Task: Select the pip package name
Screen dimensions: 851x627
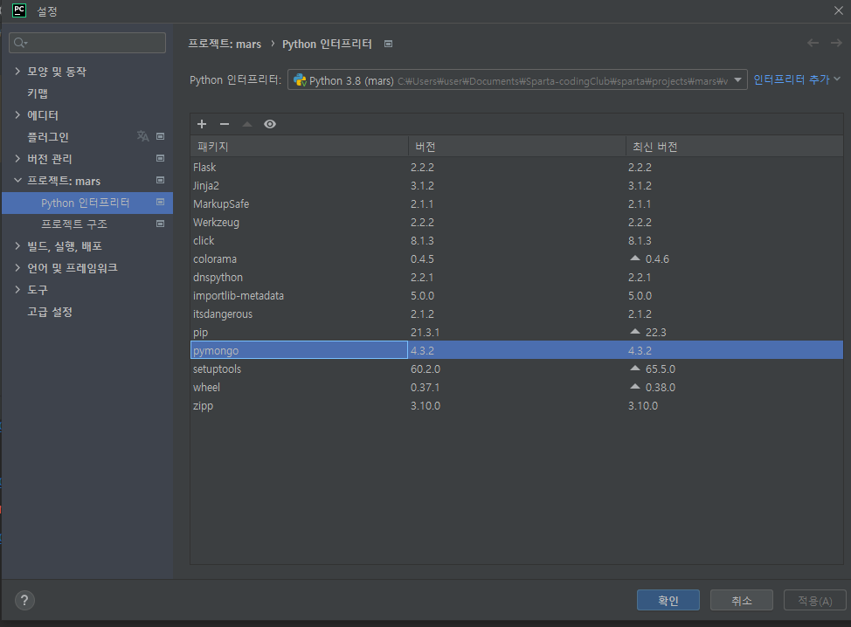Action: click(200, 333)
